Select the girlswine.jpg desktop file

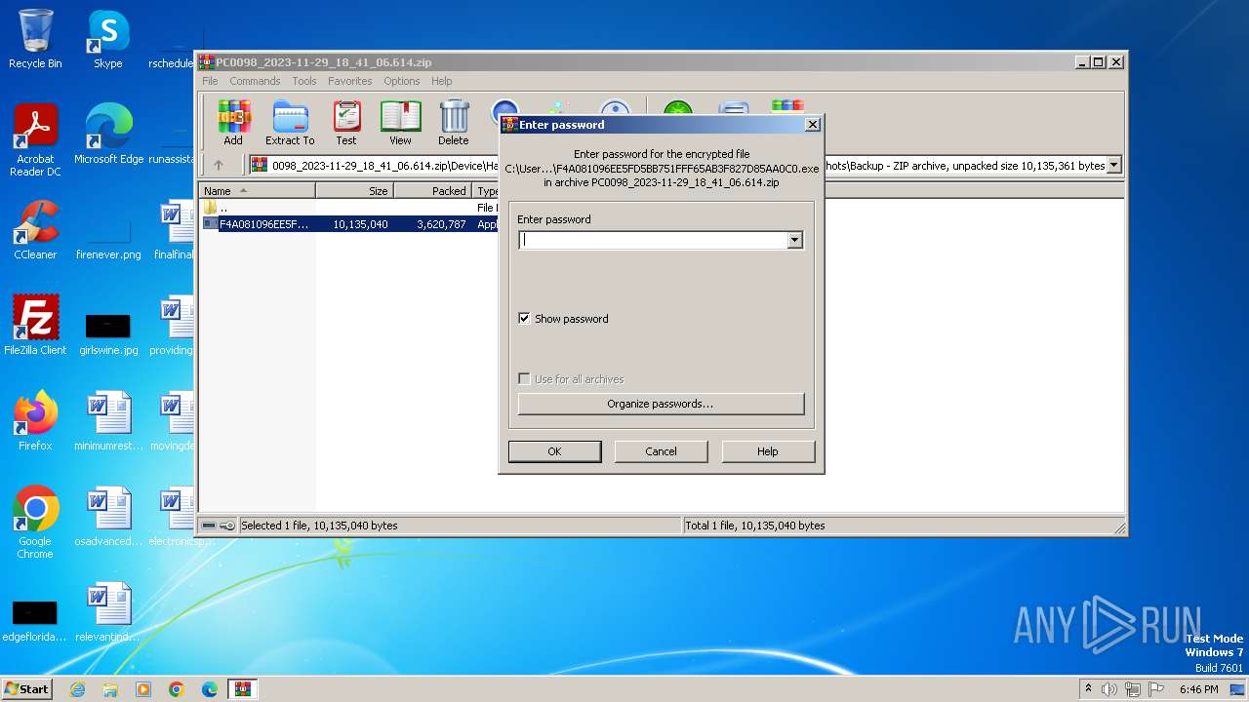coord(108,333)
